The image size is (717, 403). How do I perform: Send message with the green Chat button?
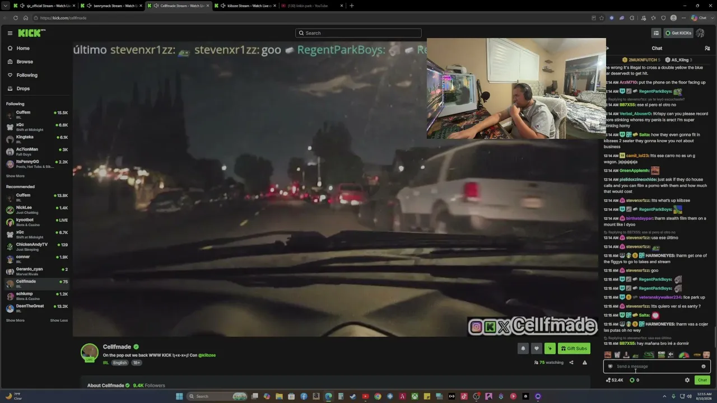pos(702,380)
